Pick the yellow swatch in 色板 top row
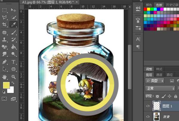Image resolution: width=179 pixels, height=121 pixels. 149,9
